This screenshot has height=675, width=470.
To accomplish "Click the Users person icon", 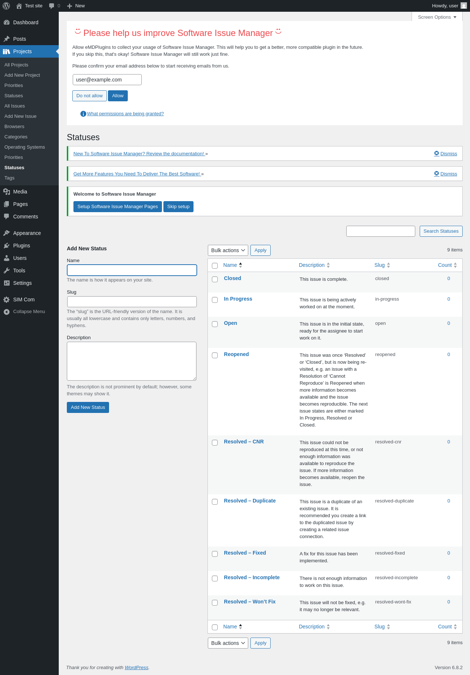I will [x=7, y=258].
